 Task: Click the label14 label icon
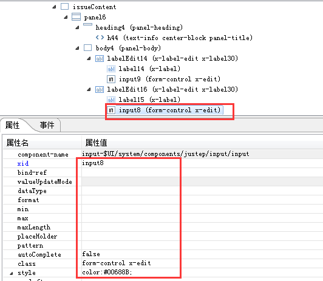point(111,69)
